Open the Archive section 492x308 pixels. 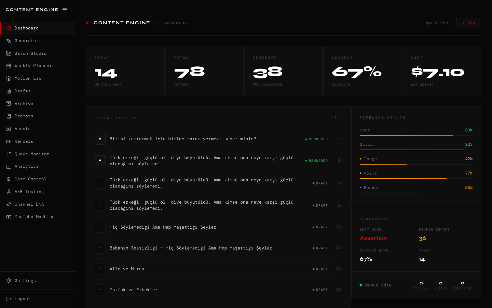coord(24,103)
